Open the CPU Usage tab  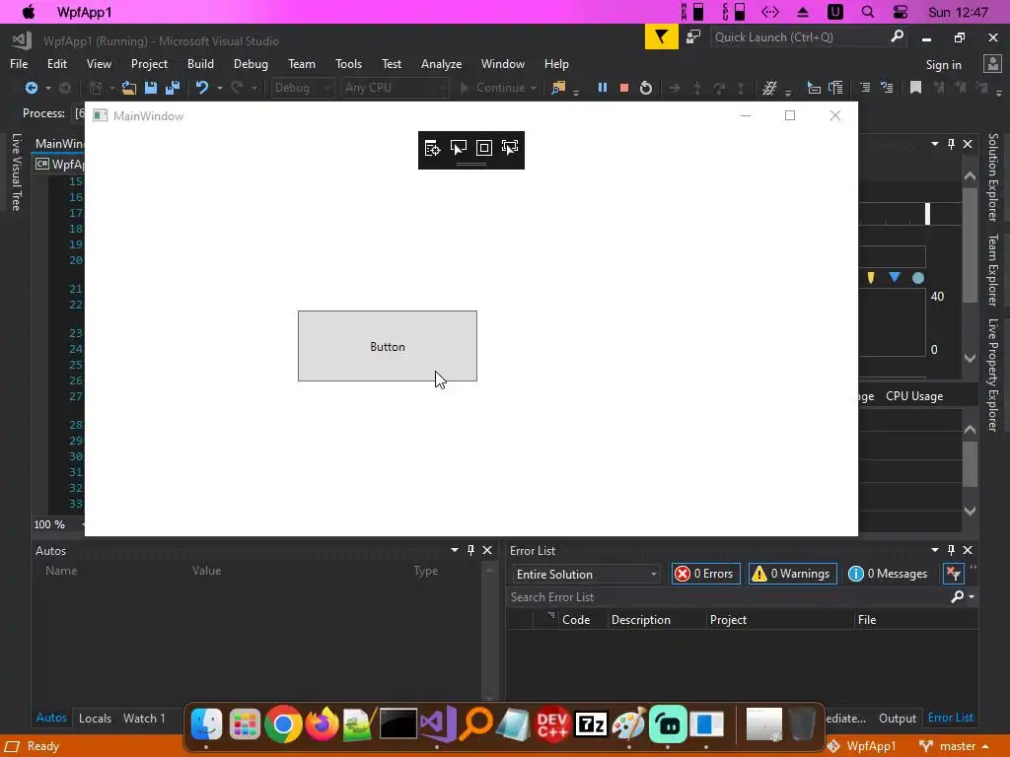[x=914, y=396]
